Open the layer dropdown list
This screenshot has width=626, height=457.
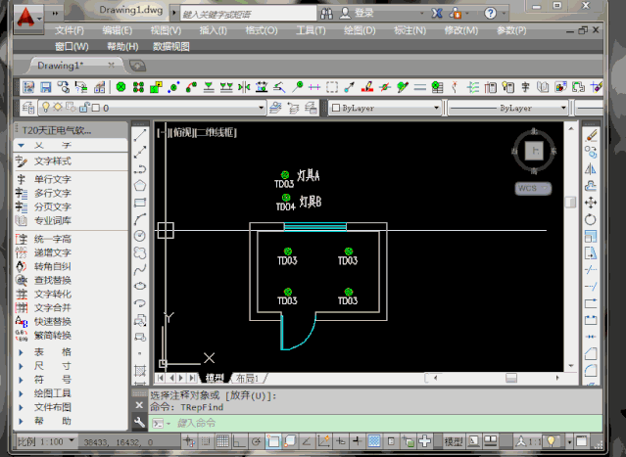pyautogui.click(x=261, y=108)
